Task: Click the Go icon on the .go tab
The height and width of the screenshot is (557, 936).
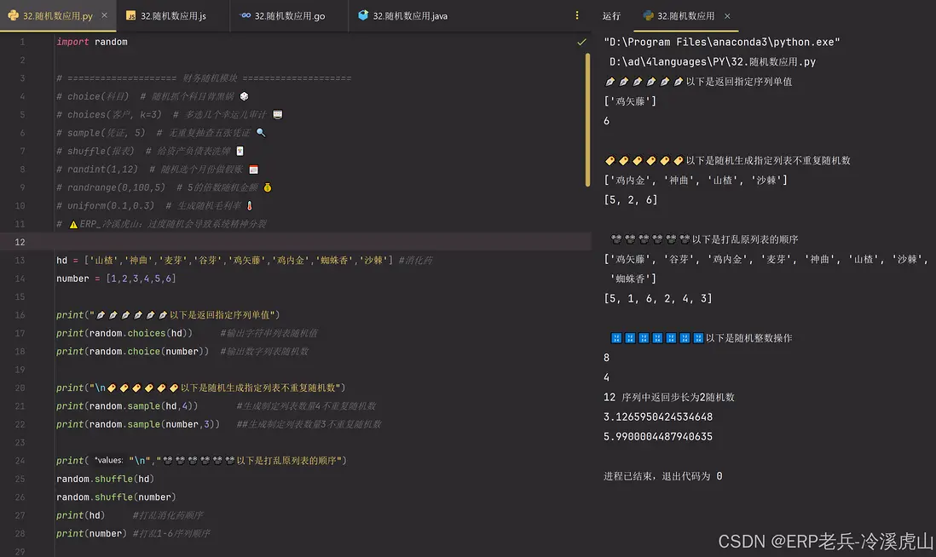Action: click(246, 16)
